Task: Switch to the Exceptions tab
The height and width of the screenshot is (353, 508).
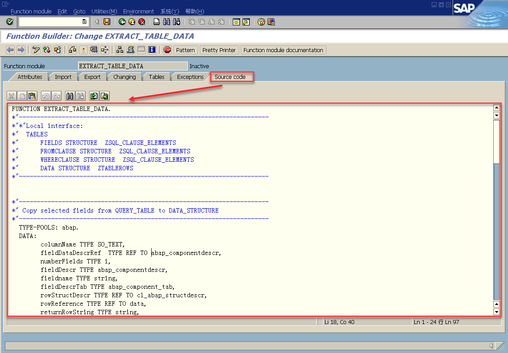Action: coord(190,77)
